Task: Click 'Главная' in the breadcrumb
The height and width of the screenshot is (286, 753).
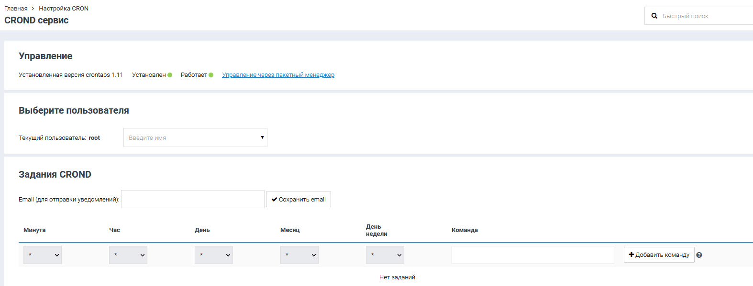Action: [16, 9]
